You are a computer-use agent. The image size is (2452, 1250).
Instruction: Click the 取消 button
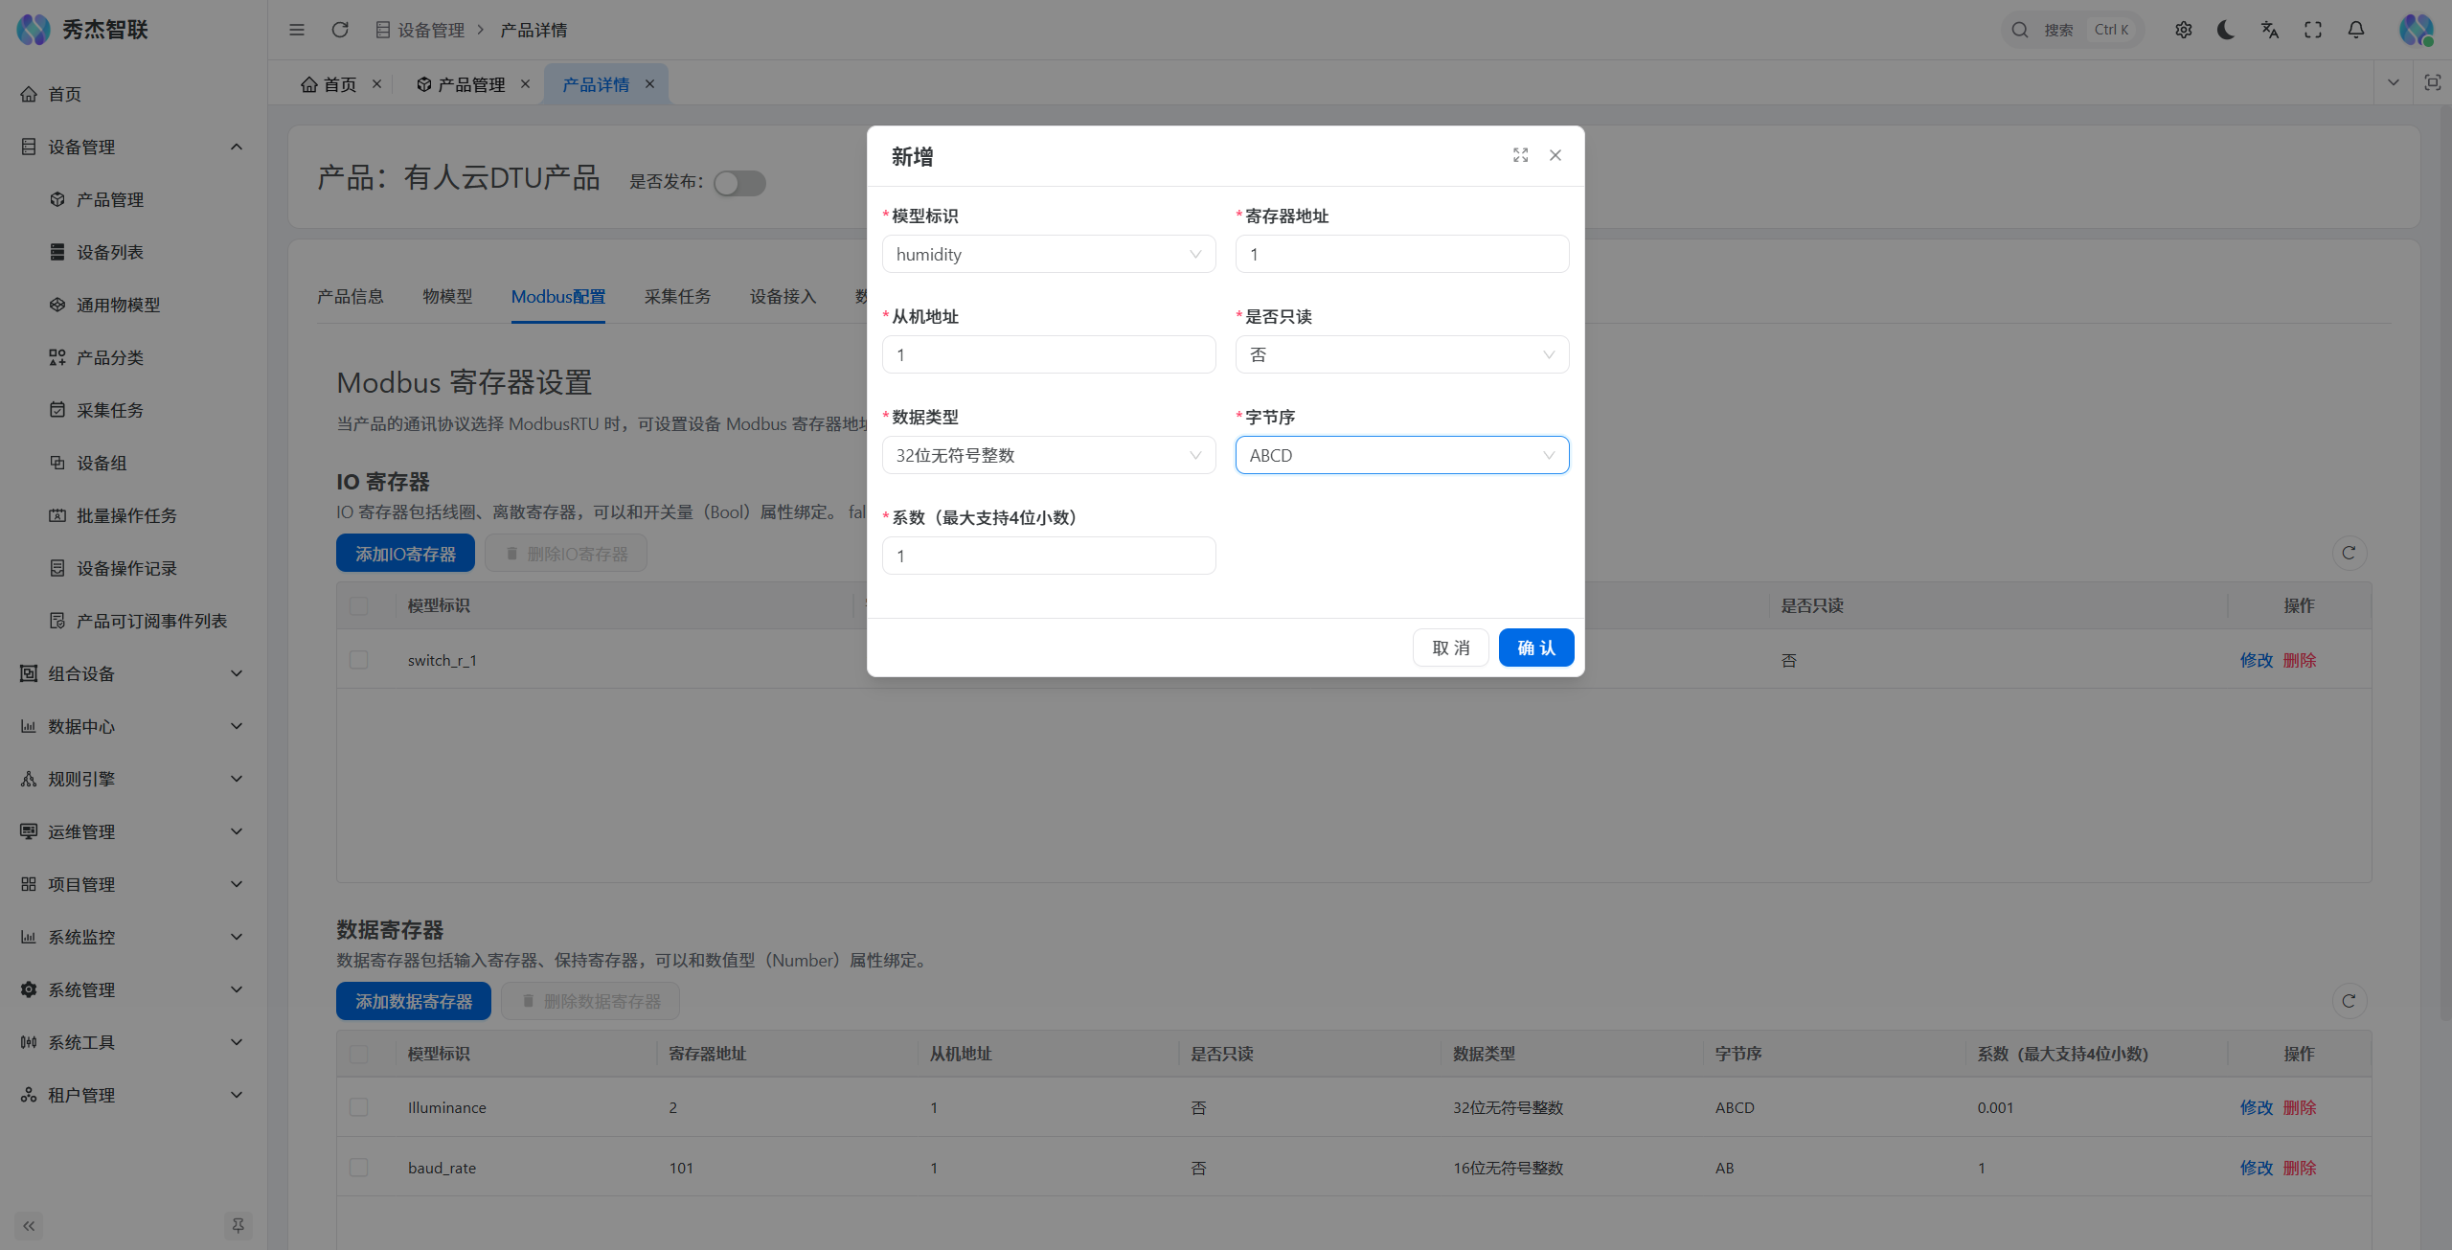click(x=1450, y=648)
